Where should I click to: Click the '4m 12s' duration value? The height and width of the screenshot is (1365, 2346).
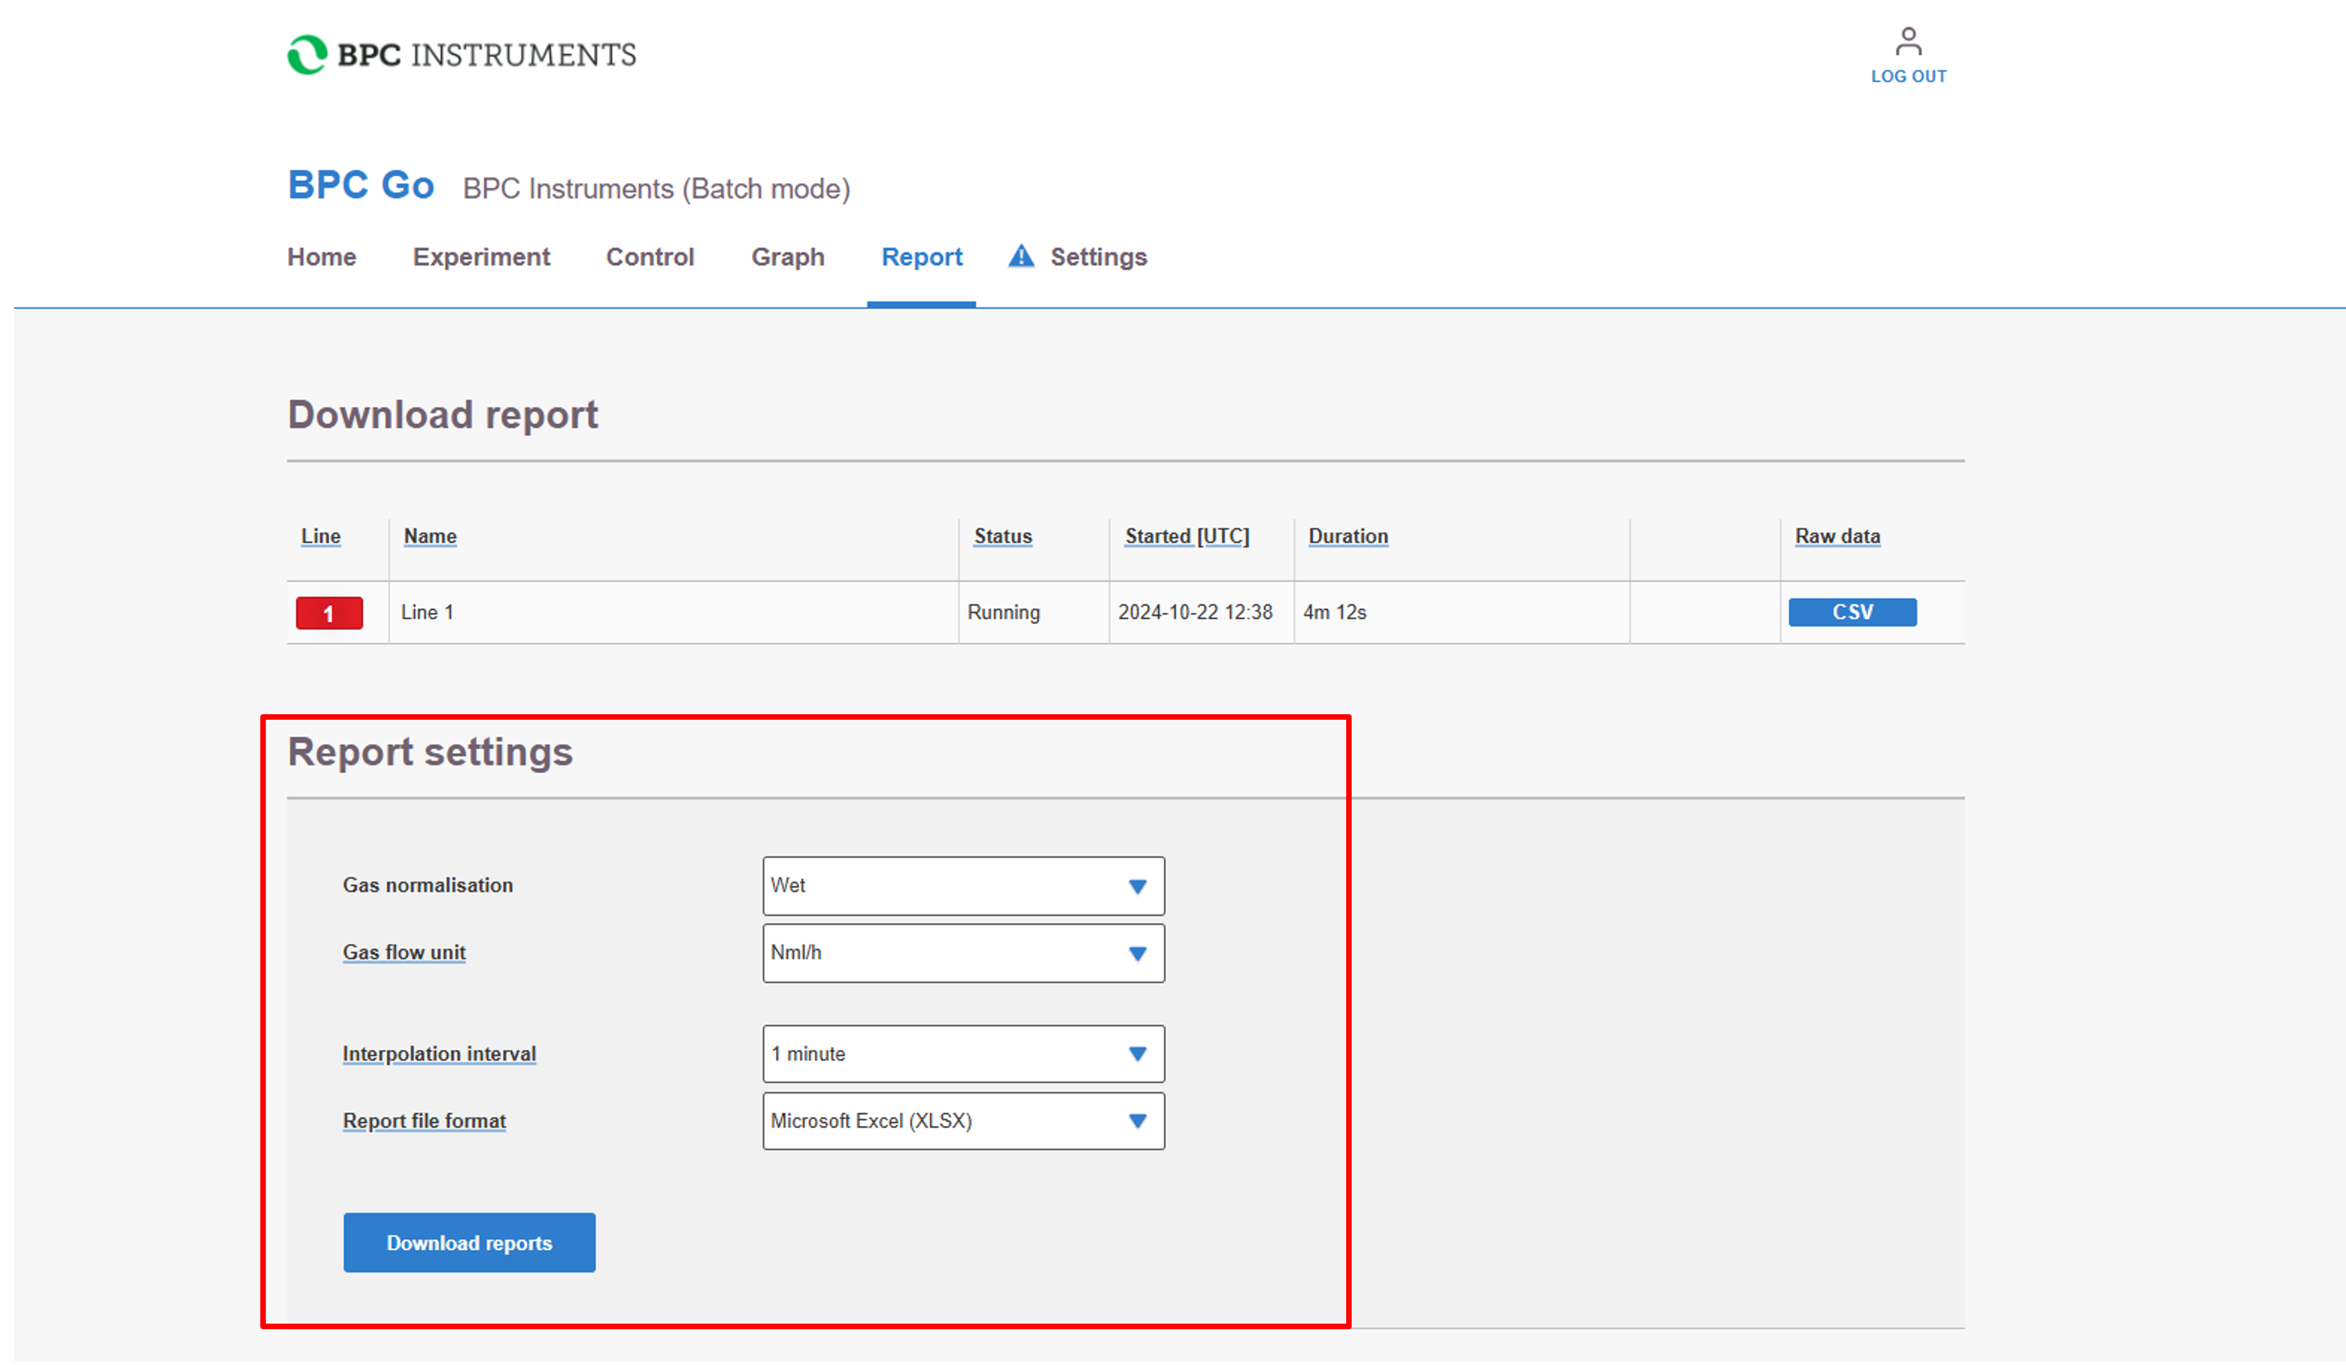(1335, 612)
